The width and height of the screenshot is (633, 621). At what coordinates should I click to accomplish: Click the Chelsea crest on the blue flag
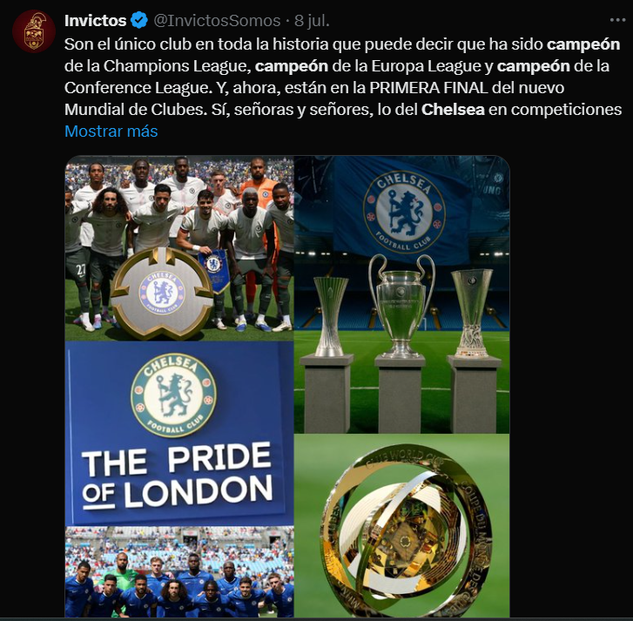pyautogui.click(x=404, y=212)
